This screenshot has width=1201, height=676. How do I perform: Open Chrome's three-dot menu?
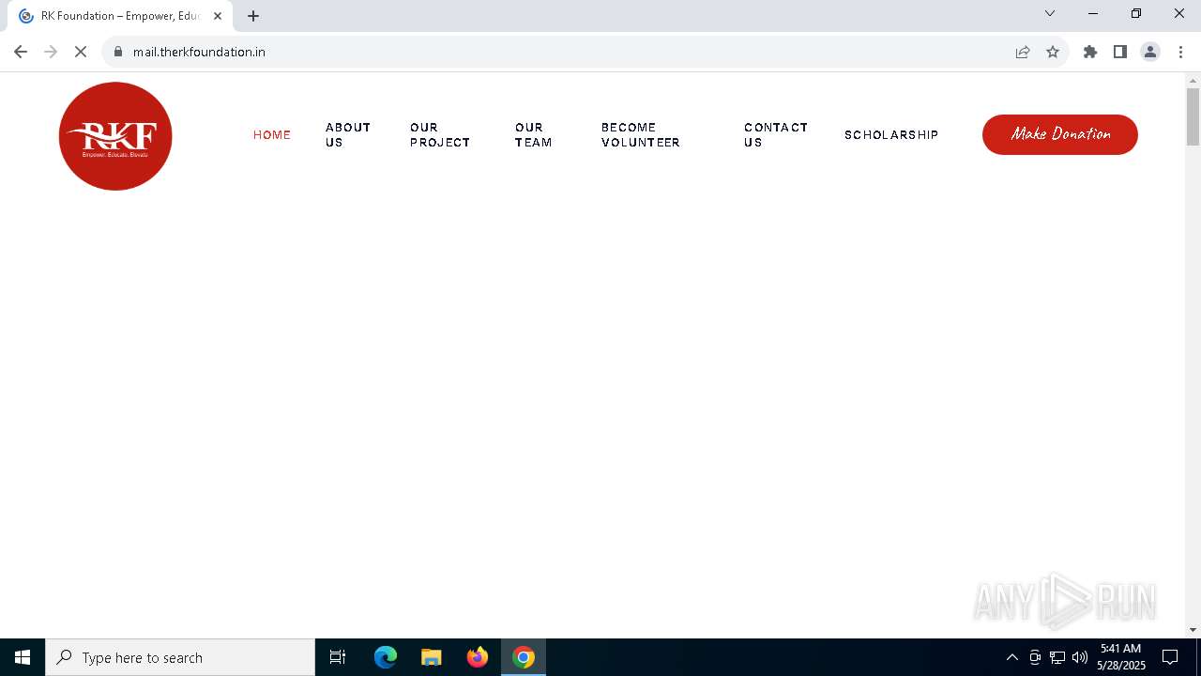coord(1180,52)
